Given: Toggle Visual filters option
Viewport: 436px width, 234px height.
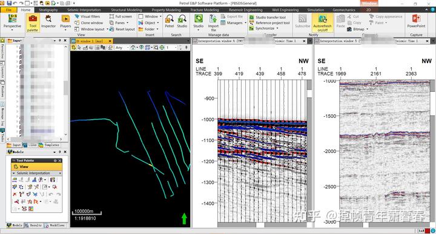Looking at the screenshot, I should click(x=87, y=16).
